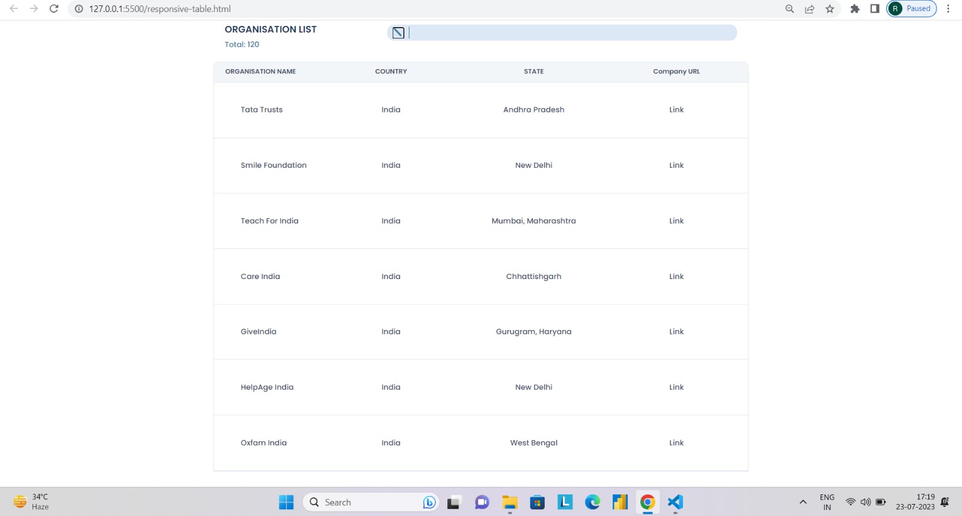Click the COUNTRY column header
Screen dimensions: 962x516
click(391, 72)
